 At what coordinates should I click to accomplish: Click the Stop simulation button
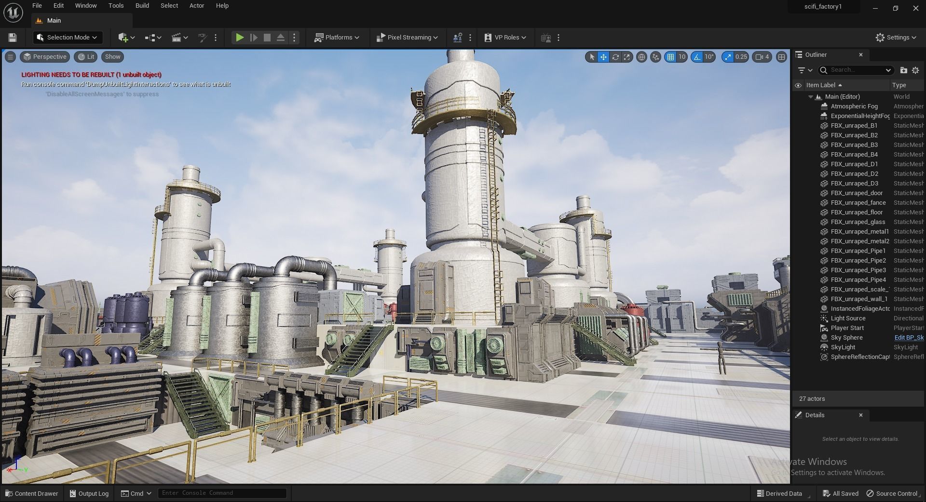[x=267, y=38]
